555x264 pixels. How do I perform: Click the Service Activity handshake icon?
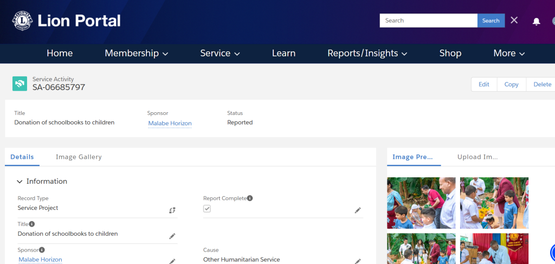coord(20,83)
